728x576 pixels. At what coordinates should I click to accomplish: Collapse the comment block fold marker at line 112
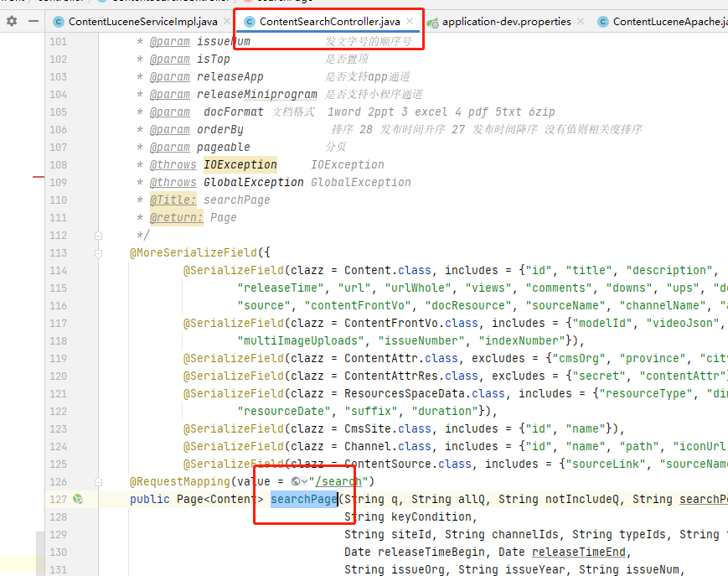click(x=98, y=236)
